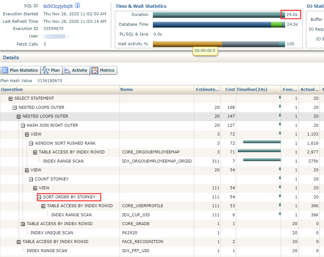
Task: Open SQL ID 8z503cpjybq0t link
Action: point(58,6)
